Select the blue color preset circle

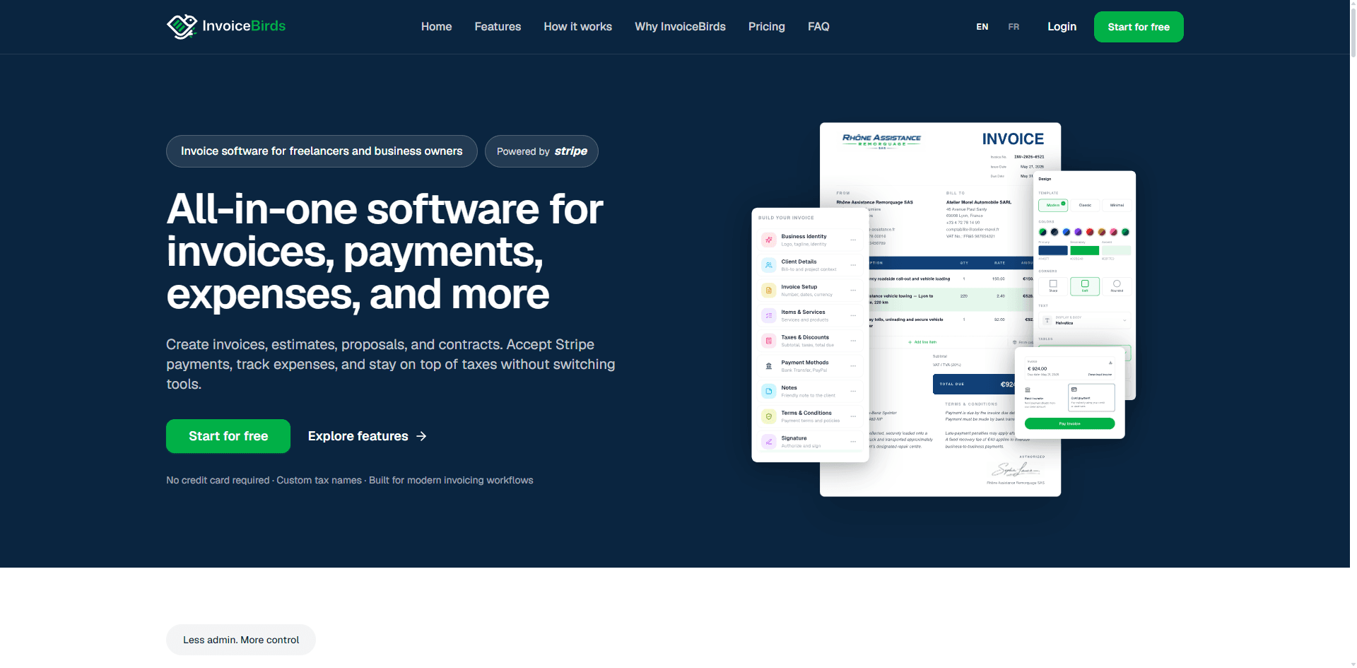coord(1066,232)
